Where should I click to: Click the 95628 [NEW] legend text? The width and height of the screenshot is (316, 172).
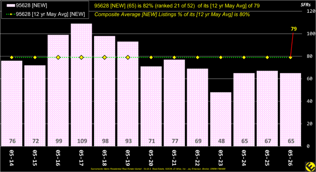click(x=31, y=5)
